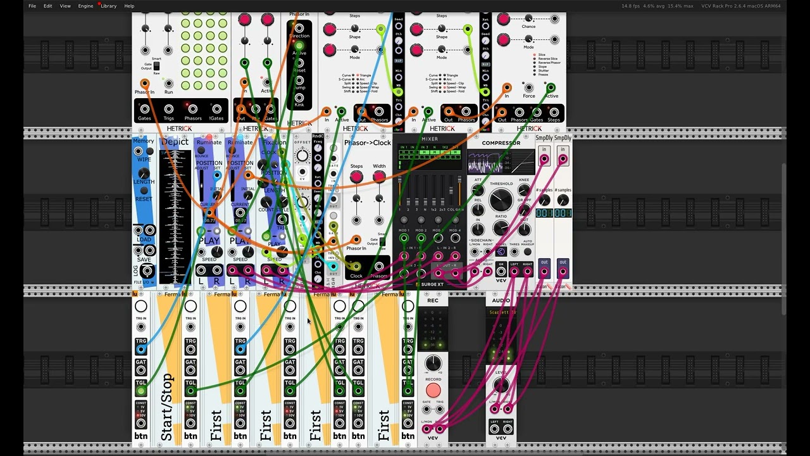Adjust the first SmpDly #samples knob

pos(544,200)
